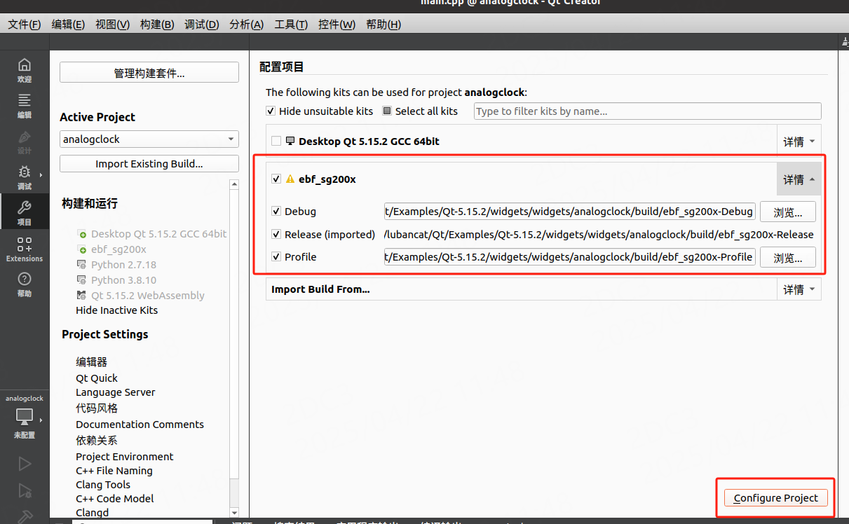849x524 pixels.
Task: Switch to the Edit (编辑) mode
Action: (x=25, y=106)
